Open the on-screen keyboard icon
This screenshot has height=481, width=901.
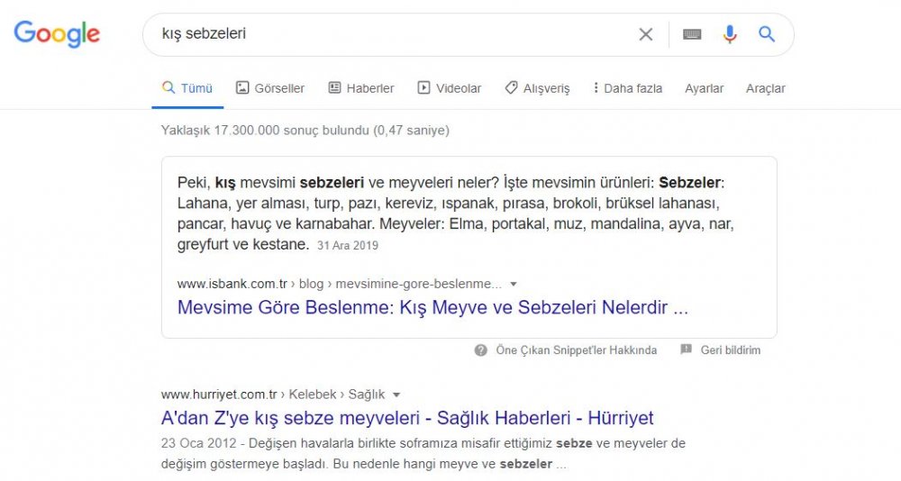click(692, 34)
